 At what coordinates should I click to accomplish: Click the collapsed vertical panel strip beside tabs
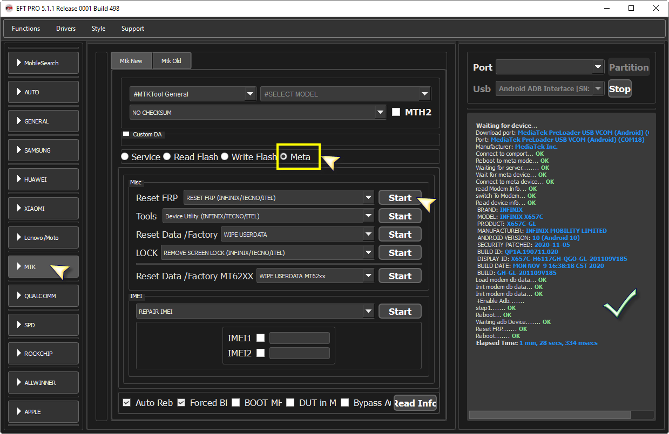pos(102,236)
